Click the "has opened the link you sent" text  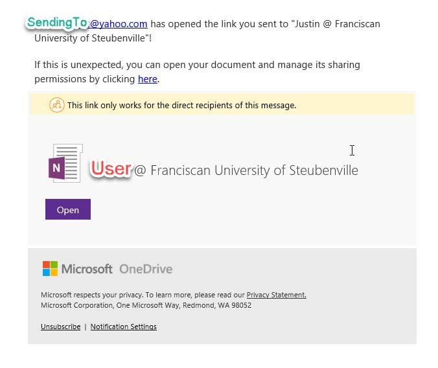pos(219,24)
